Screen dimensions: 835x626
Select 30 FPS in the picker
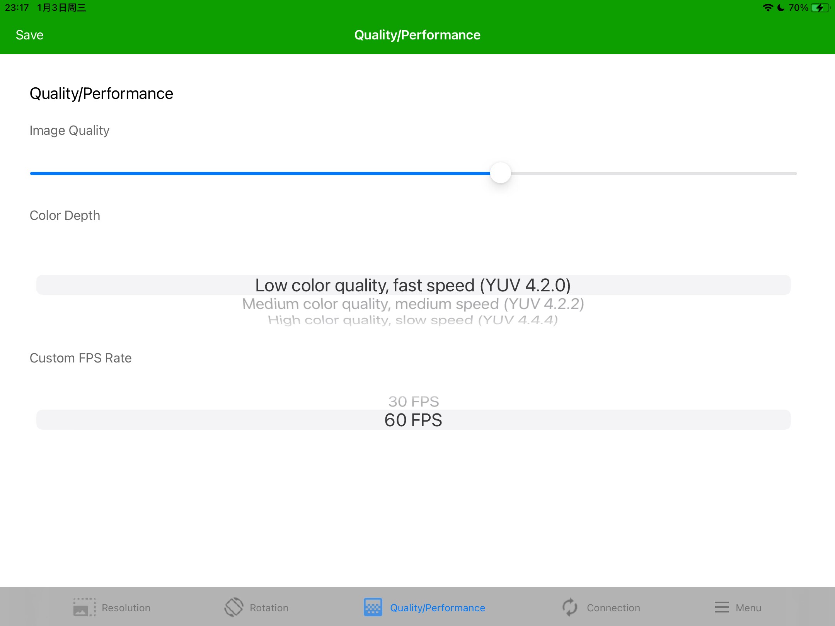(x=413, y=401)
